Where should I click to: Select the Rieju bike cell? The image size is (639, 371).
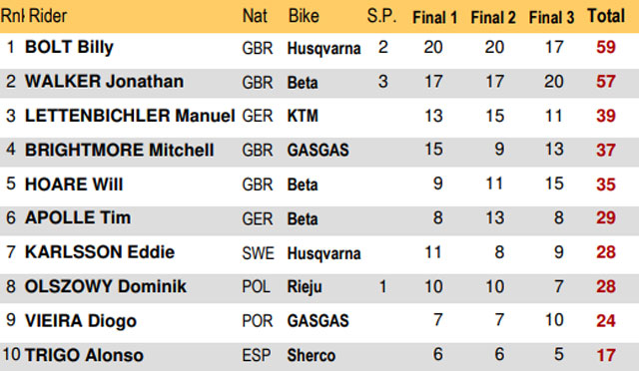(x=305, y=287)
